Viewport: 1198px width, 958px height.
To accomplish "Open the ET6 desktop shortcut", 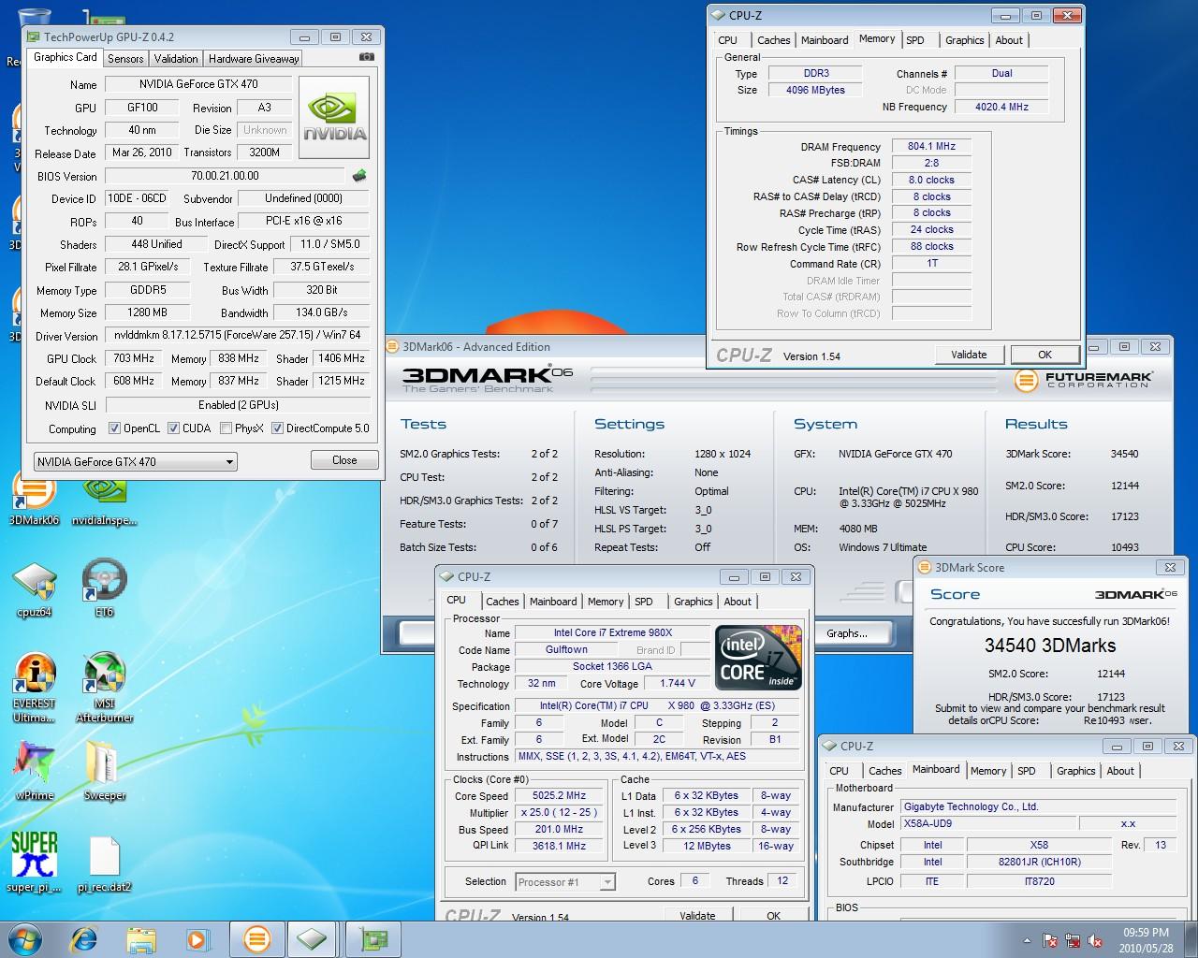I will pyautogui.click(x=104, y=589).
